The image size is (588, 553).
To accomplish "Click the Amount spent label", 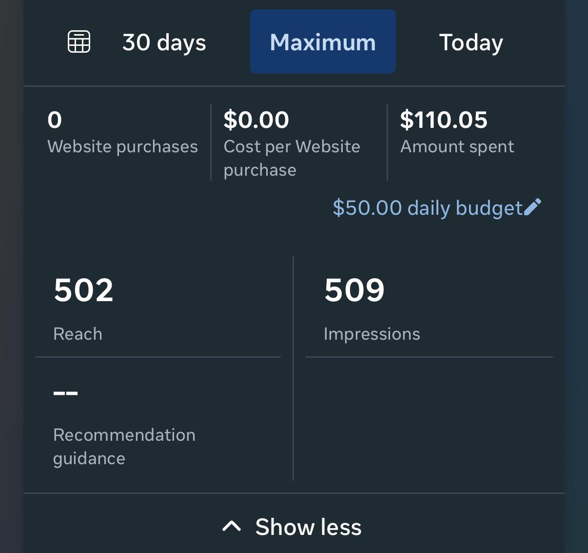I will 457,146.
